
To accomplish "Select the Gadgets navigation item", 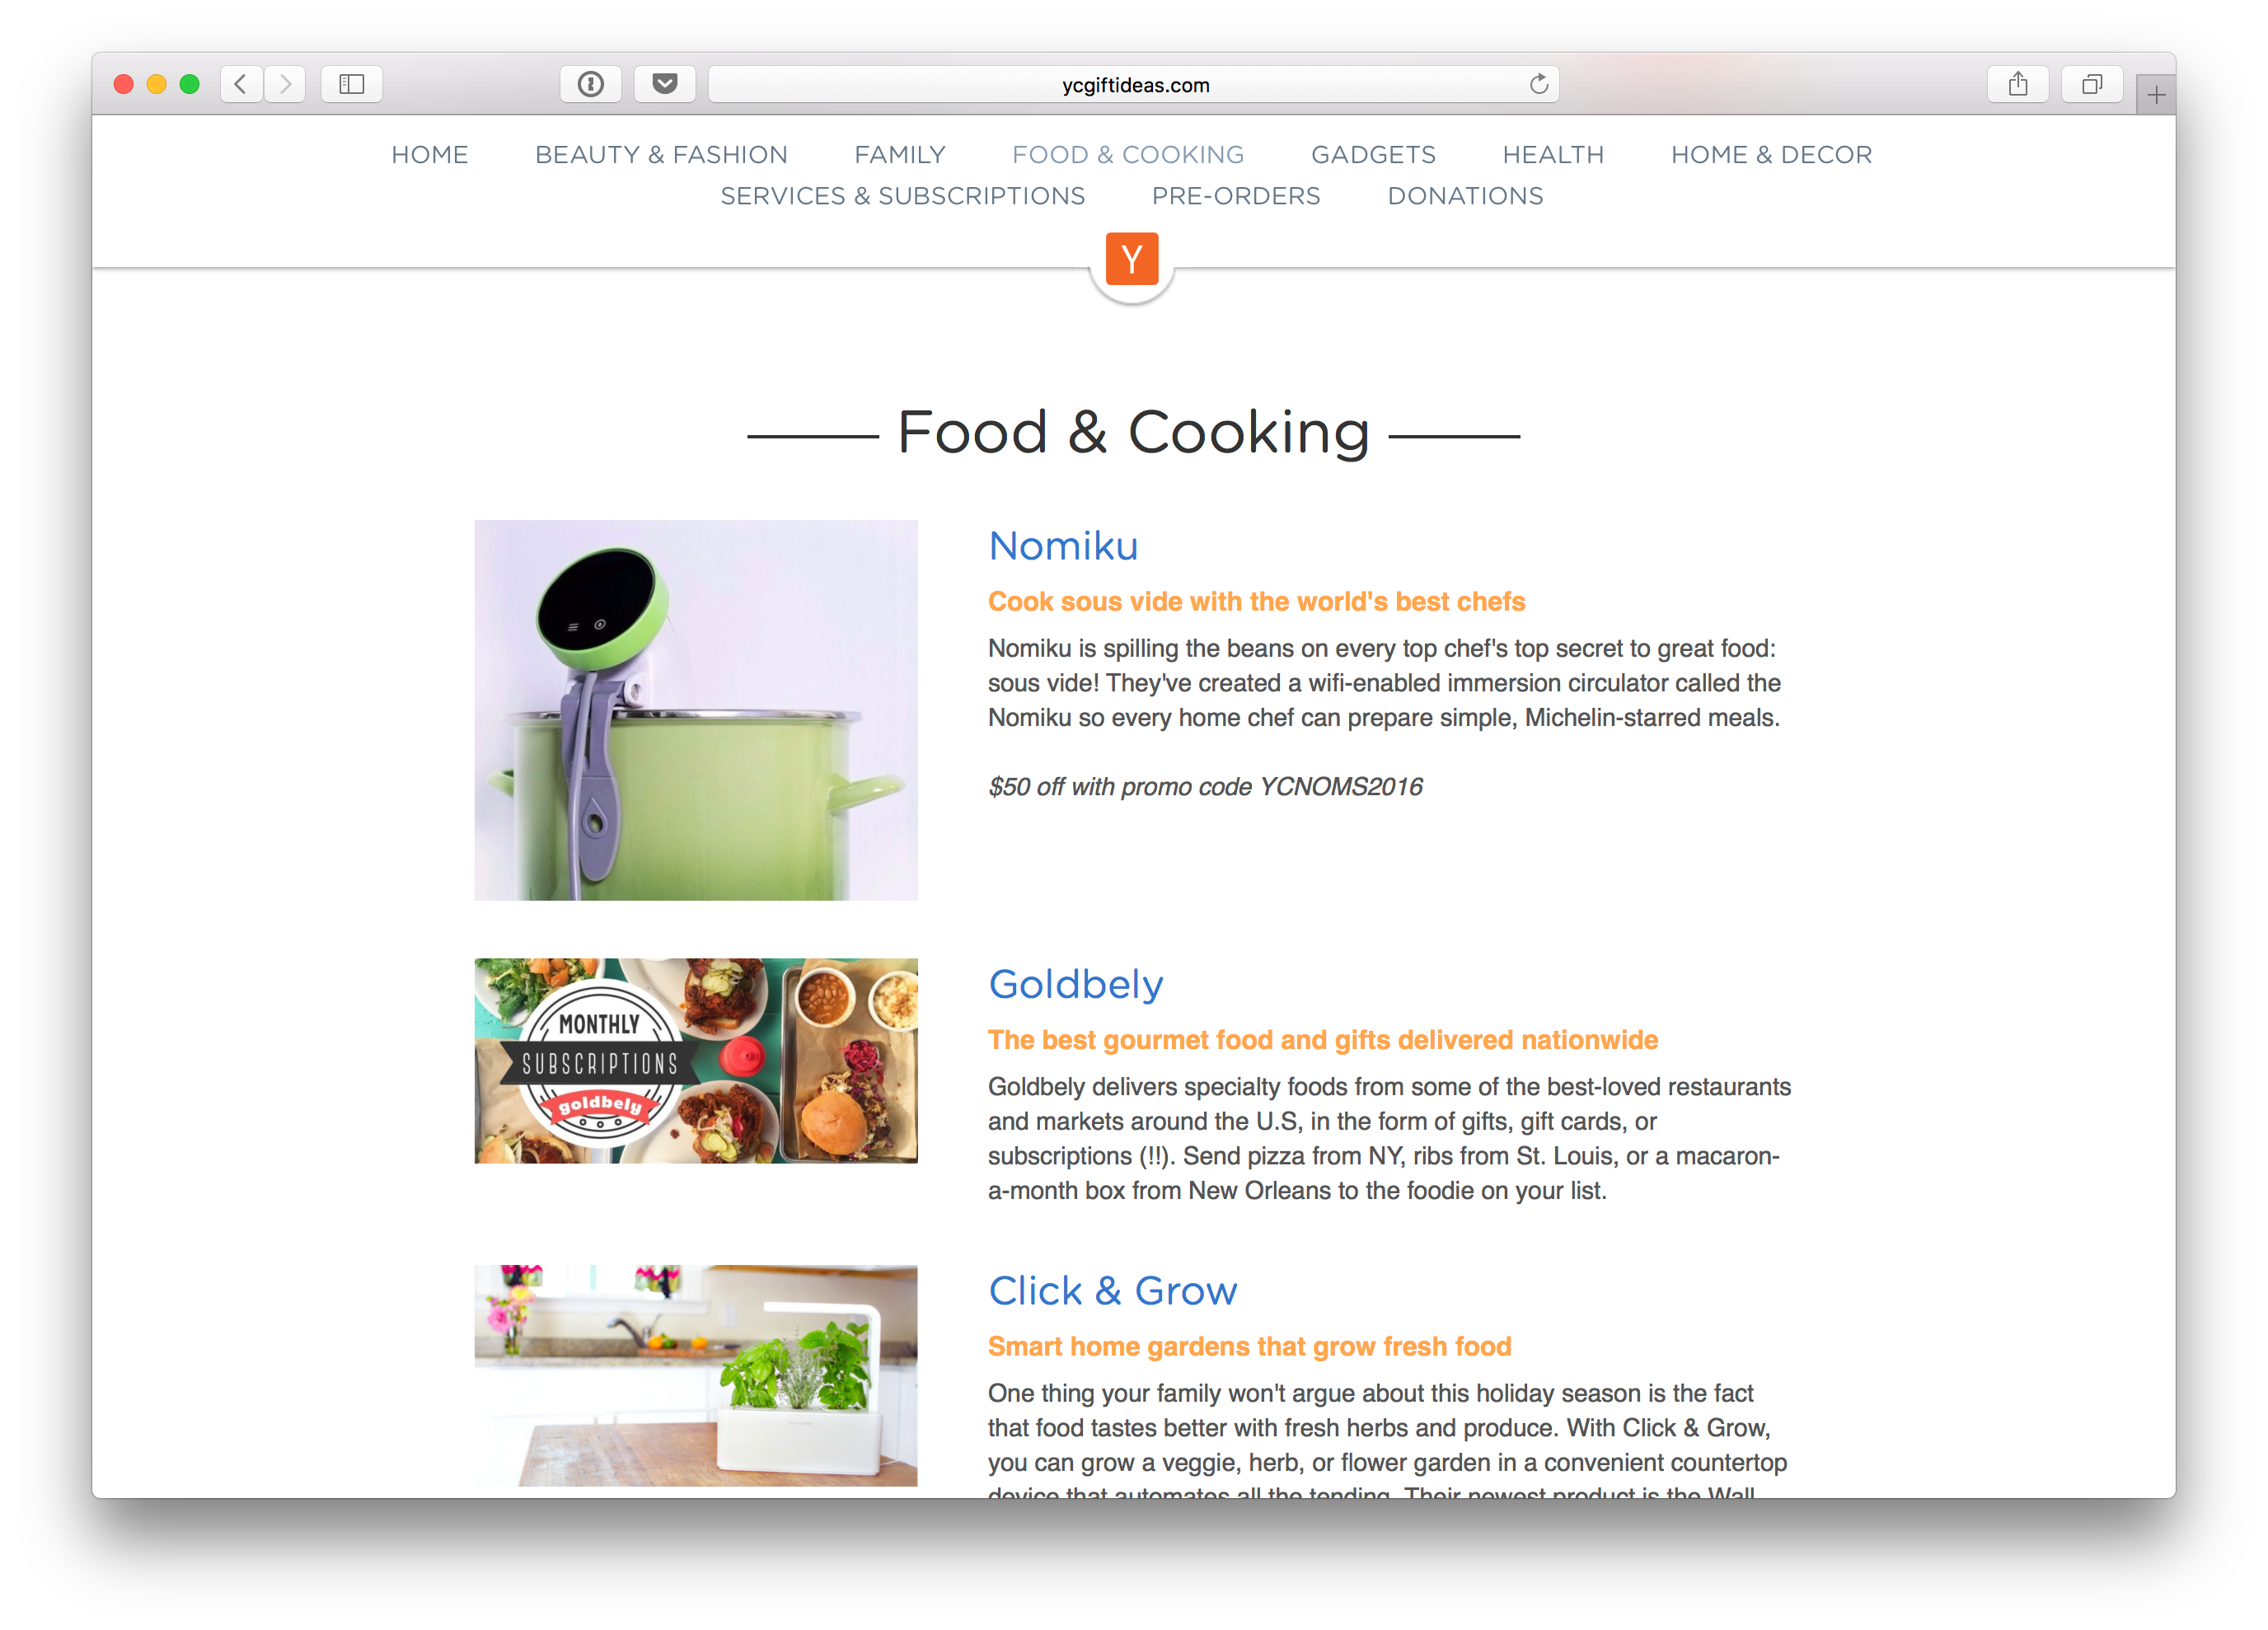I will [1373, 155].
